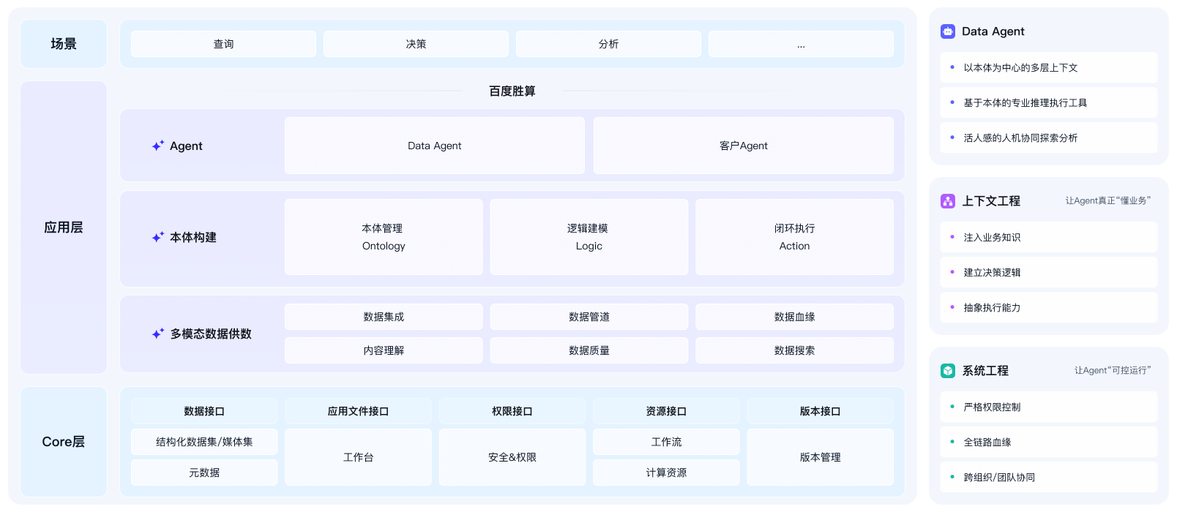Click the 百度胜算 title
Screen dimensions: 1177x512
(512, 91)
